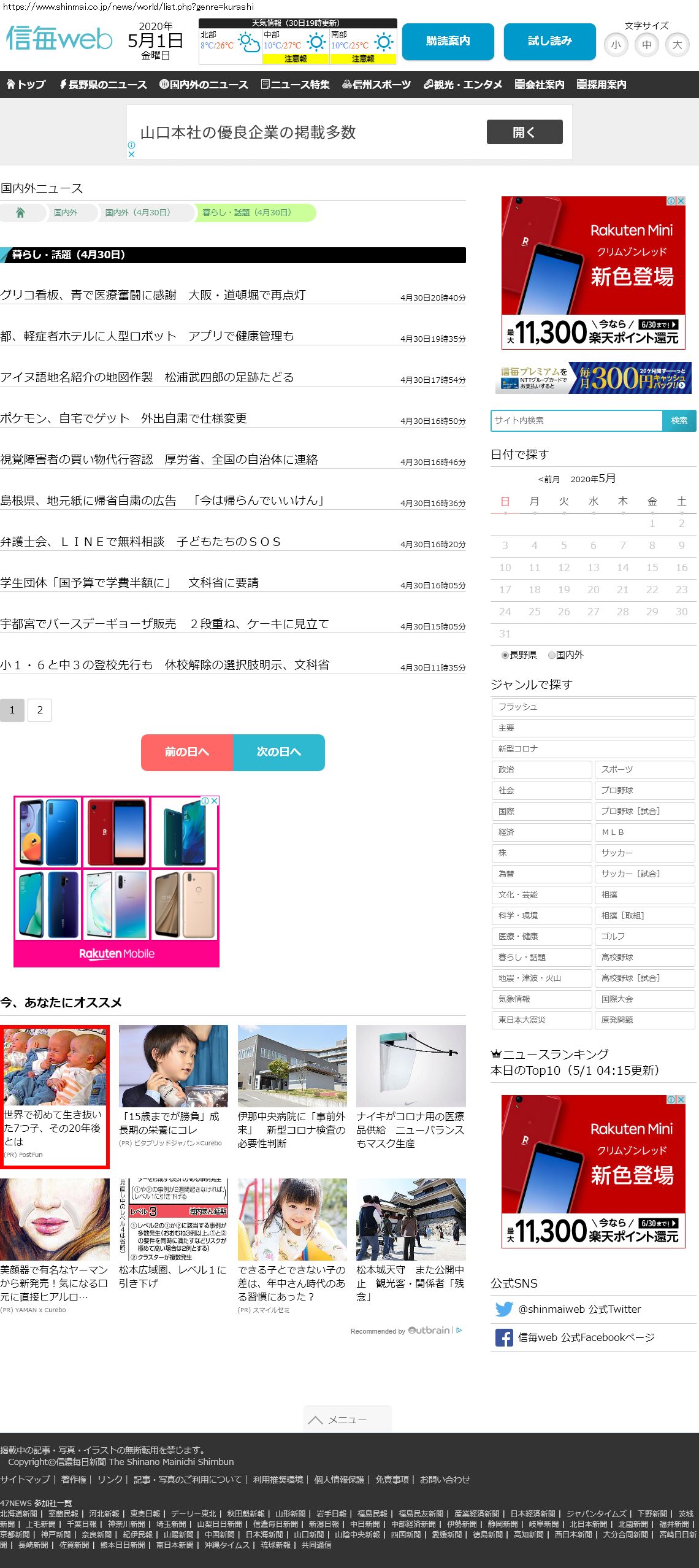Go to previous month (<前月)
The height and width of the screenshot is (1568, 699).
click(x=549, y=479)
